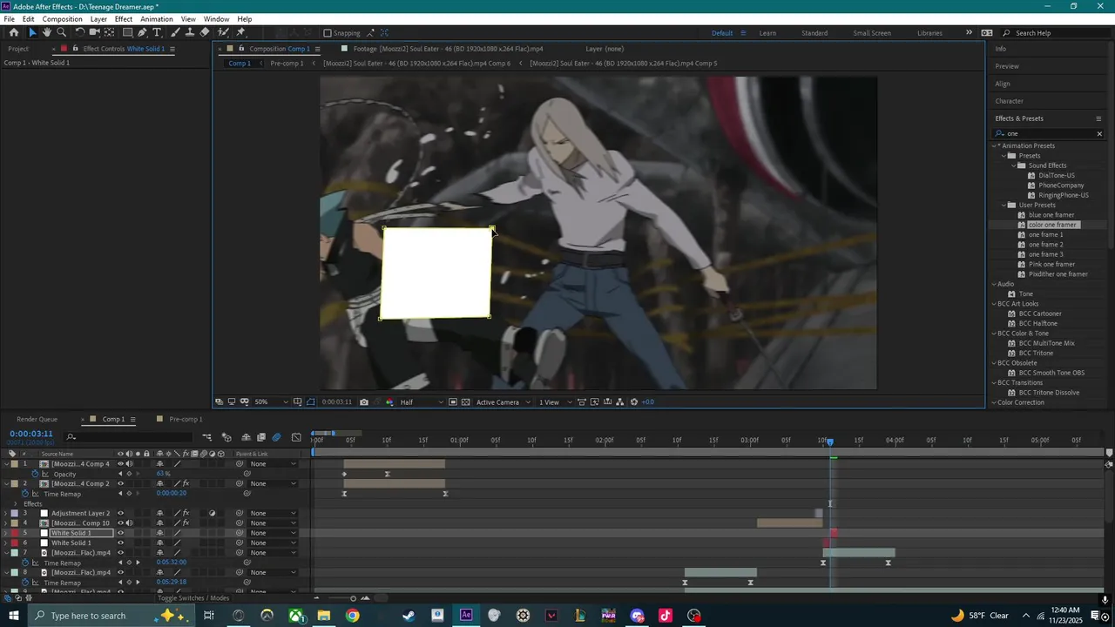Select the Horizontal Type tool
1115x627 pixels.
(157, 32)
